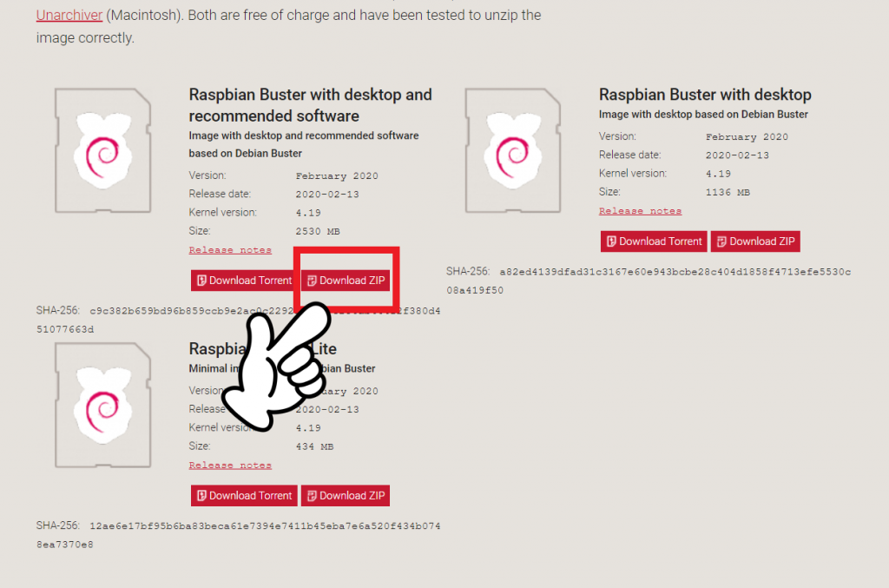Image resolution: width=889 pixels, height=588 pixels.
Task: Download ZIP for Buster with recommended software
Action: pyautogui.click(x=346, y=281)
